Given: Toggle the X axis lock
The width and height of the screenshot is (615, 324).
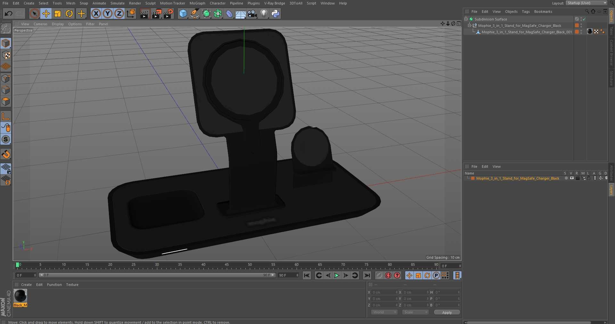Looking at the screenshot, I should pyautogui.click(x=96, y=13).
